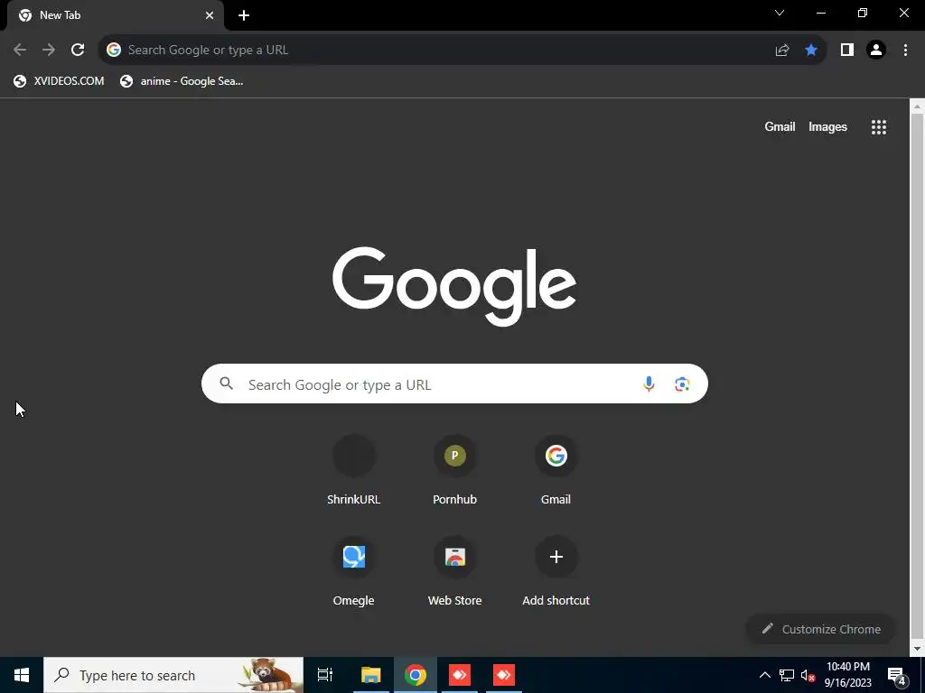The height and width of the screenshot is (693, 925).
Task: Open the Web Store shortcut
Action: click(455, 571)
